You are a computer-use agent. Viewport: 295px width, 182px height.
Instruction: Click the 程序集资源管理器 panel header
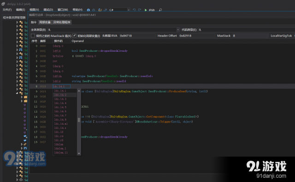pyautogui.click(x=14, y=18)
